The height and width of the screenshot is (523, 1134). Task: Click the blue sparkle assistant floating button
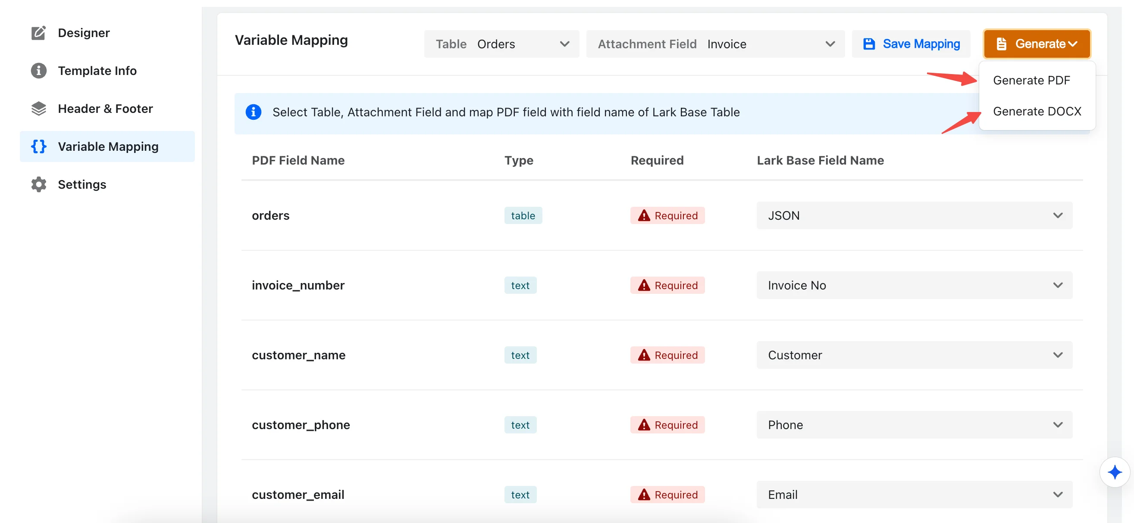(x=1114, y=473)
